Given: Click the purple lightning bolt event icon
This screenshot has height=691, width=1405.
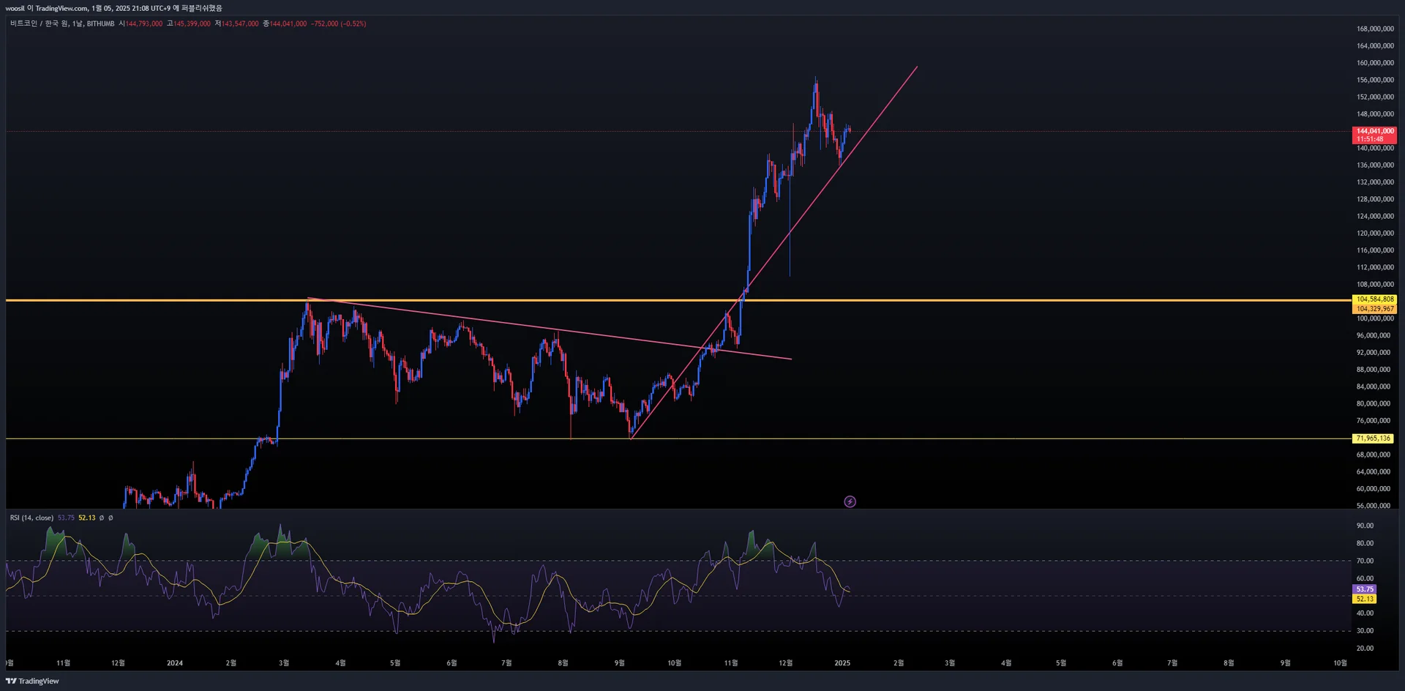Looking at the screenshot, I should [x=850, y=501].
